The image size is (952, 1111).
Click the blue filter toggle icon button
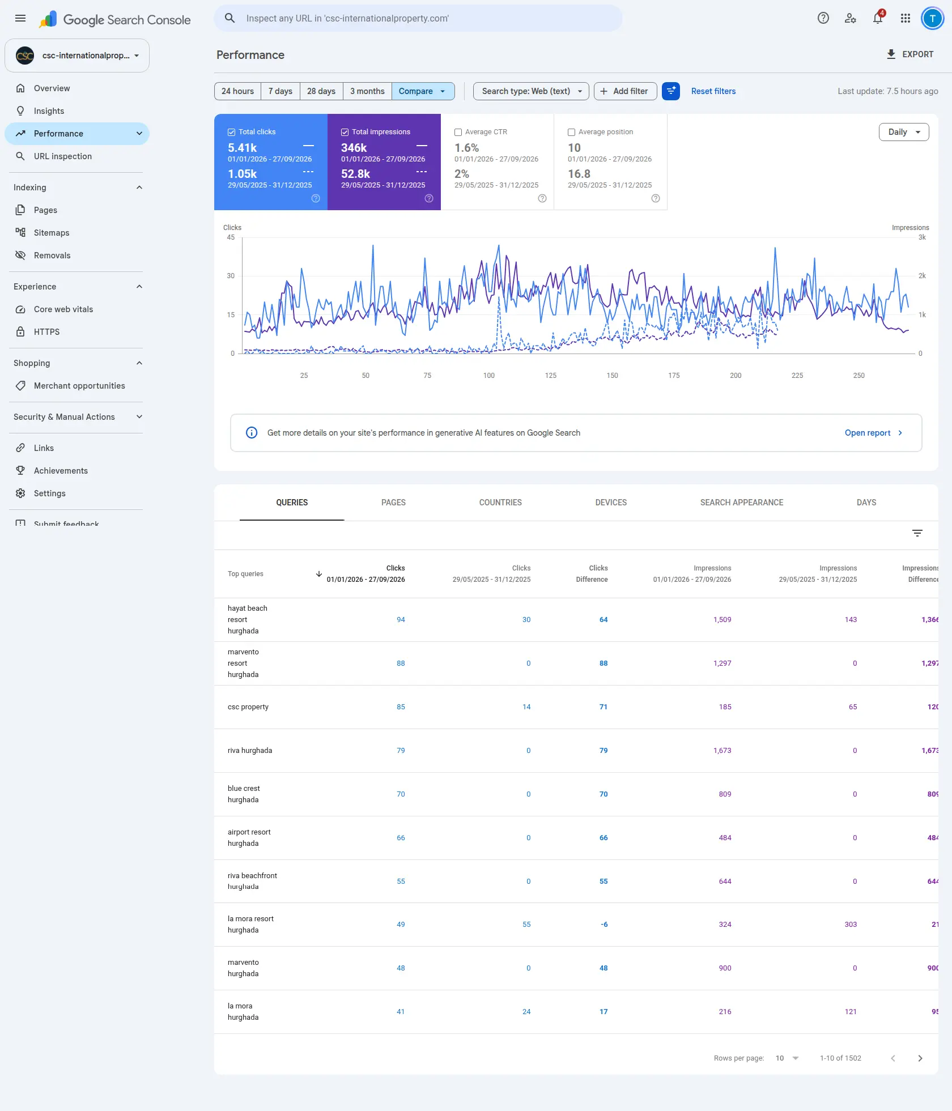(670, 91)
